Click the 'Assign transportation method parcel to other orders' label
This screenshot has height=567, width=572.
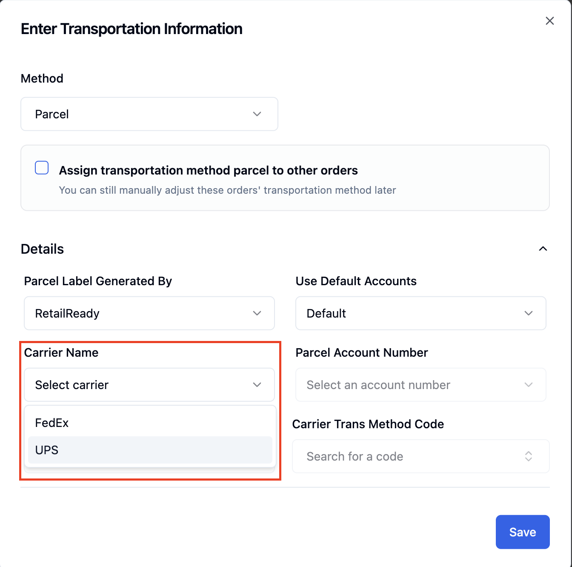coord(209,170)
